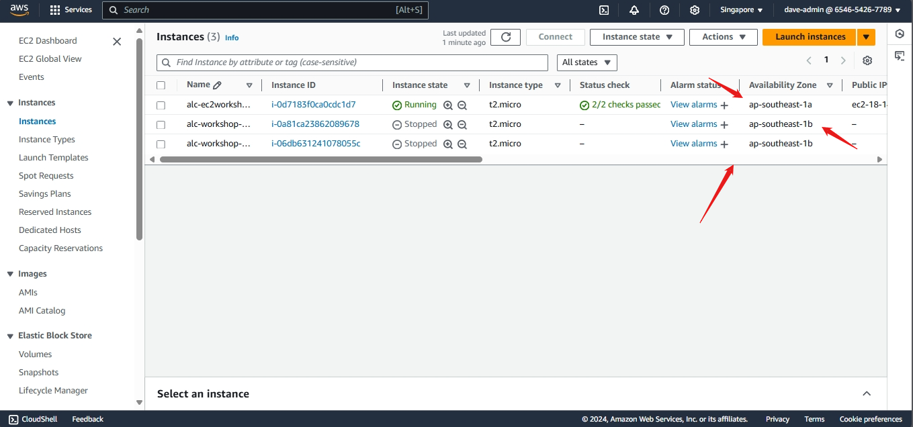
Task: Go to Launch Templates in sidebar
Action: (x=53, y=158)
